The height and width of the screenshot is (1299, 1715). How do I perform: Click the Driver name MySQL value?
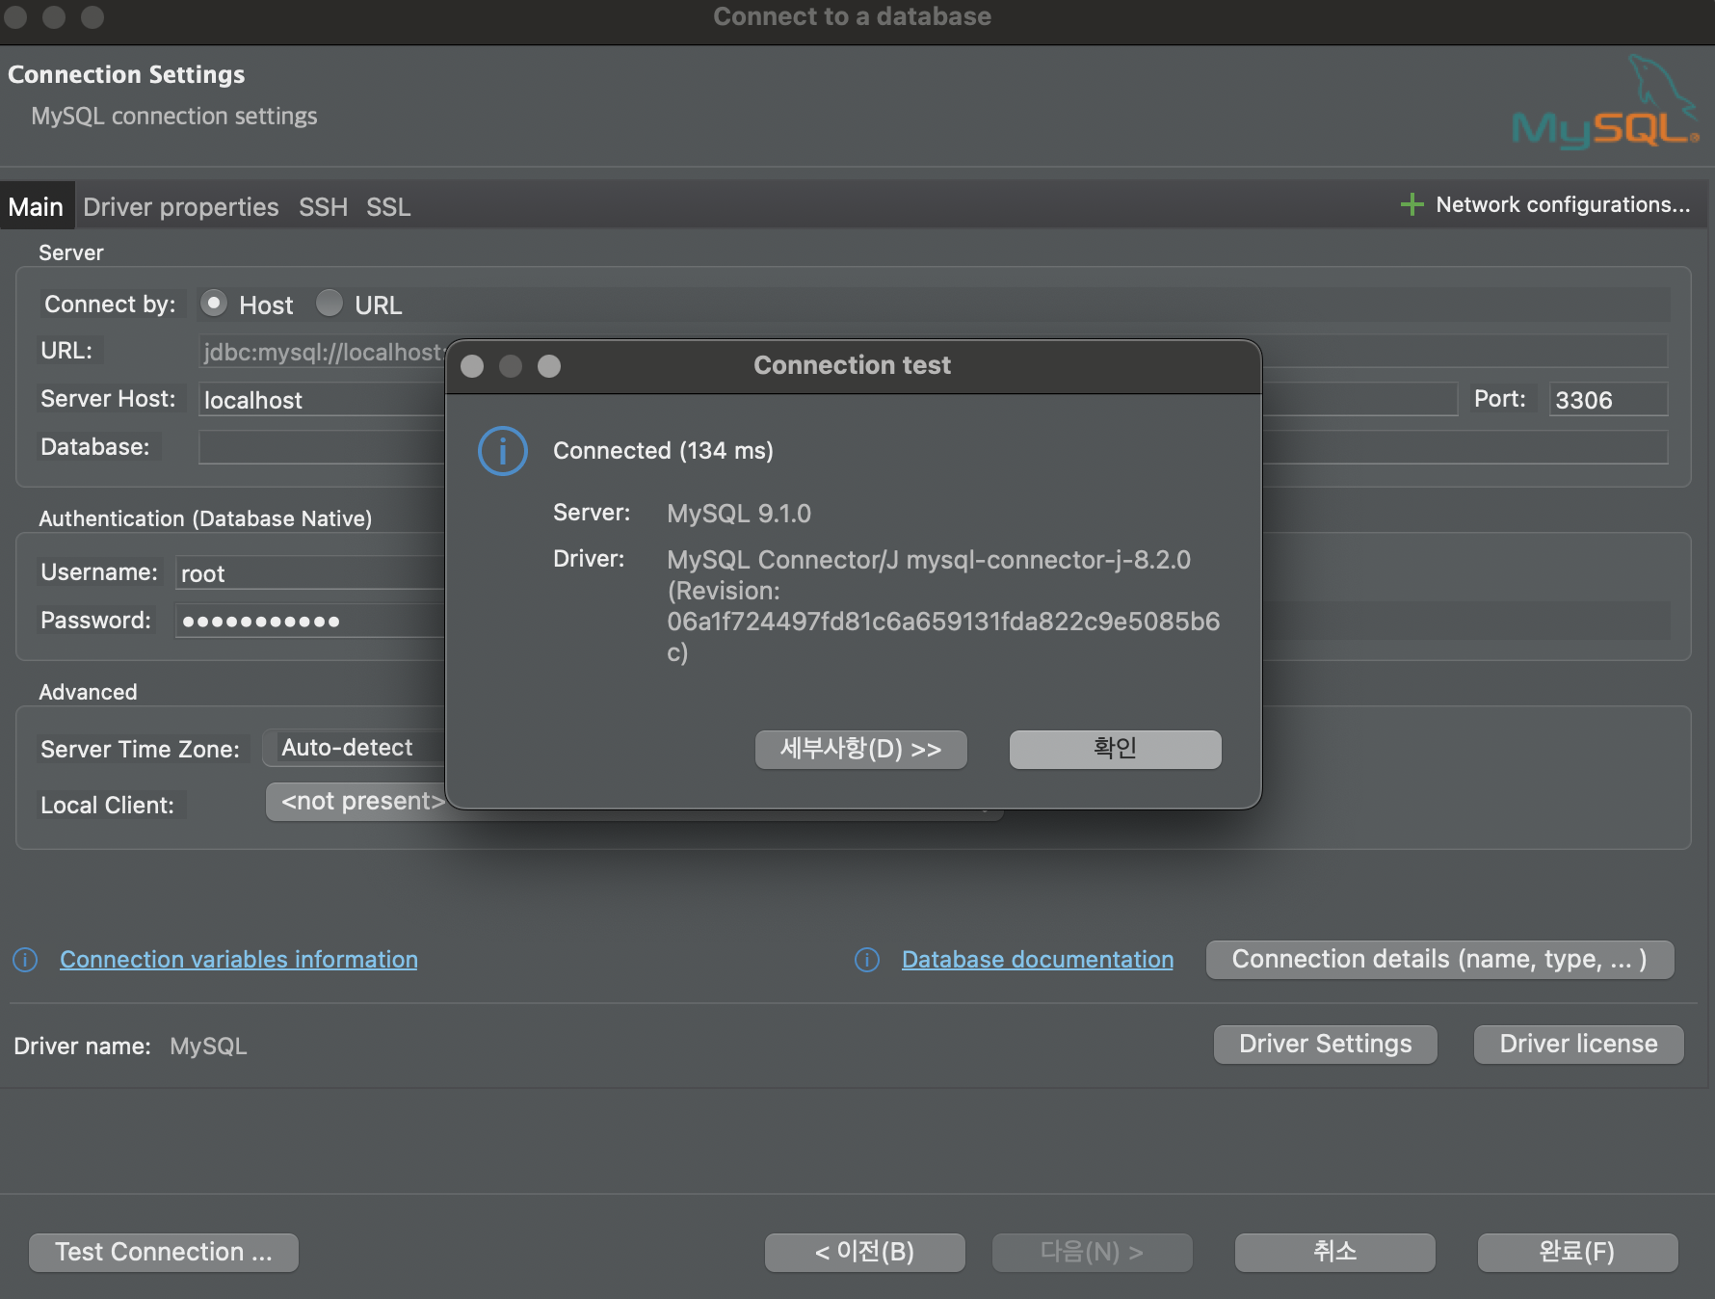click(x=208, y=1047)
